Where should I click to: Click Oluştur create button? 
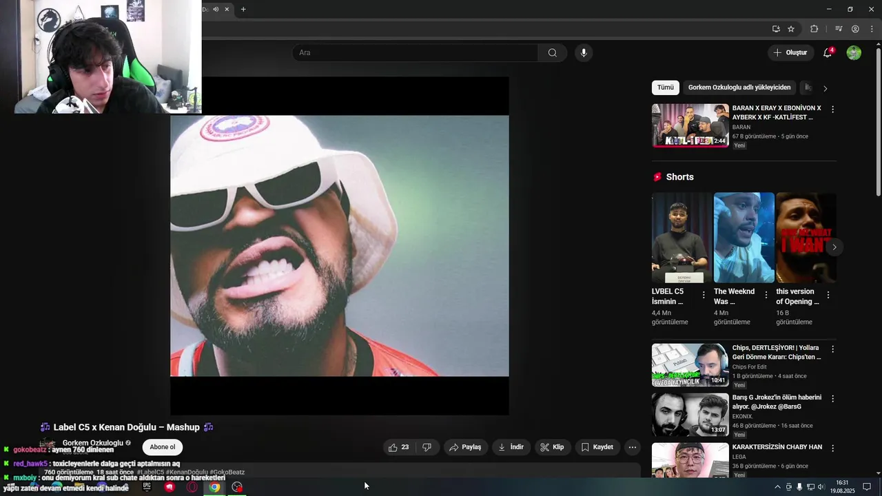tap(790, 53)
